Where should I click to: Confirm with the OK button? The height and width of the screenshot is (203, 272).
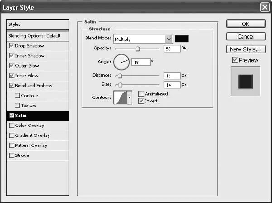pyautogui.click(x=246, y=24)
